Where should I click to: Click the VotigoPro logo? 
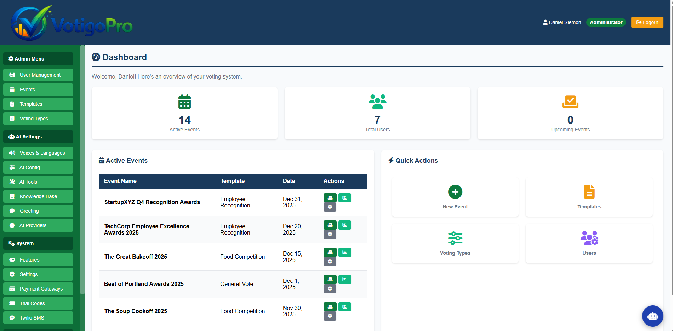(x=72, y=23)
